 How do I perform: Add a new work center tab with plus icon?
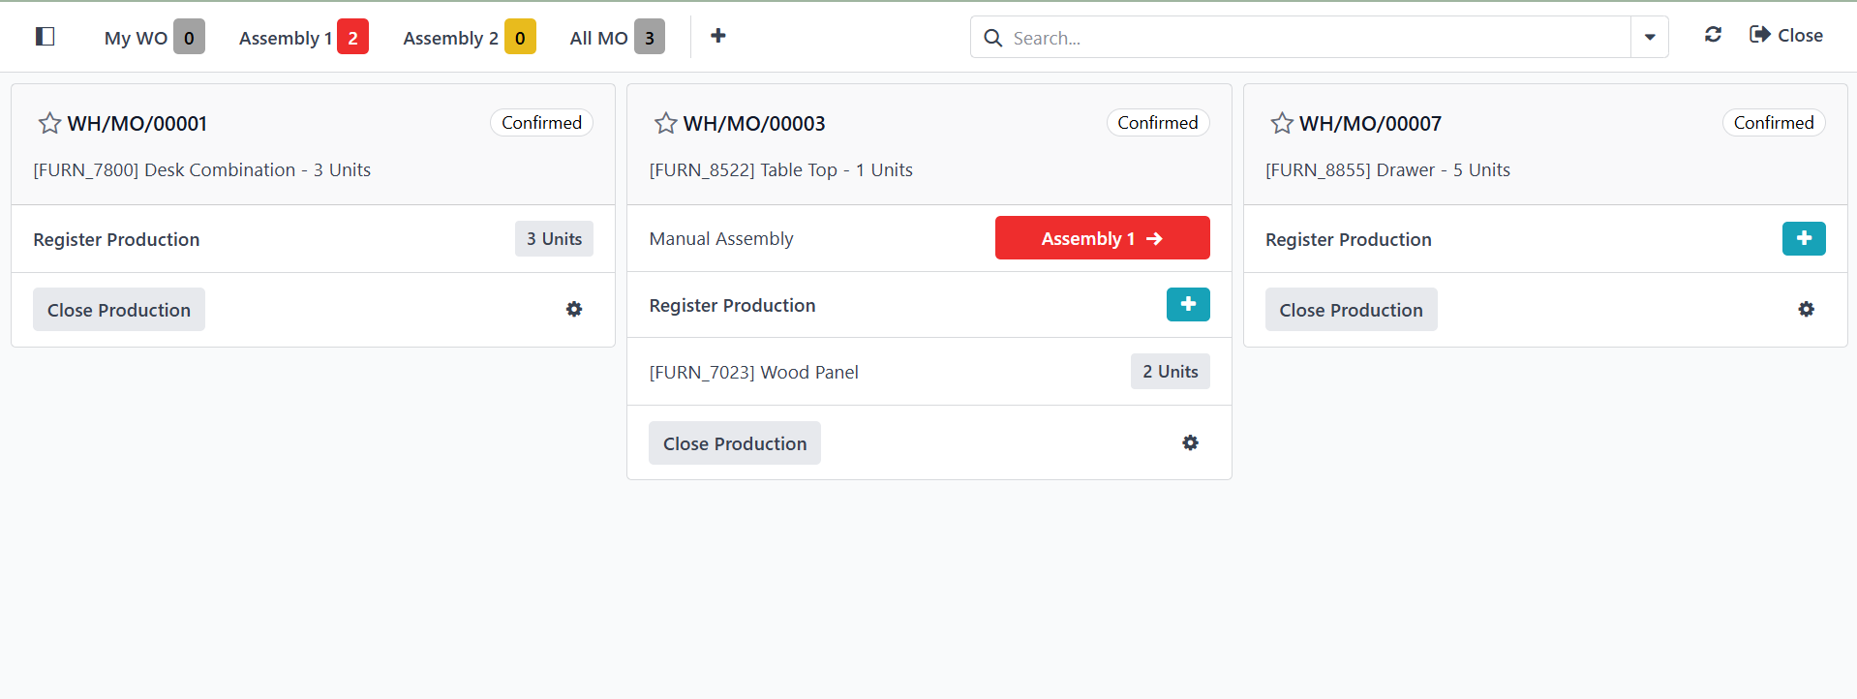coord(718,36)
